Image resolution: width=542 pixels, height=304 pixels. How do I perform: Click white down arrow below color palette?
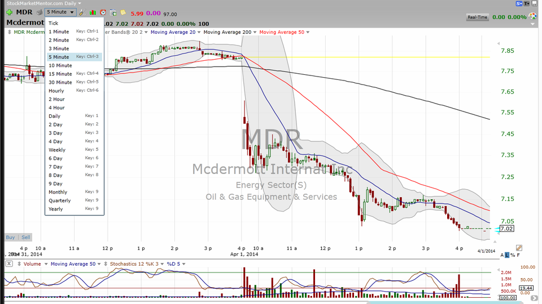point(532,24)
